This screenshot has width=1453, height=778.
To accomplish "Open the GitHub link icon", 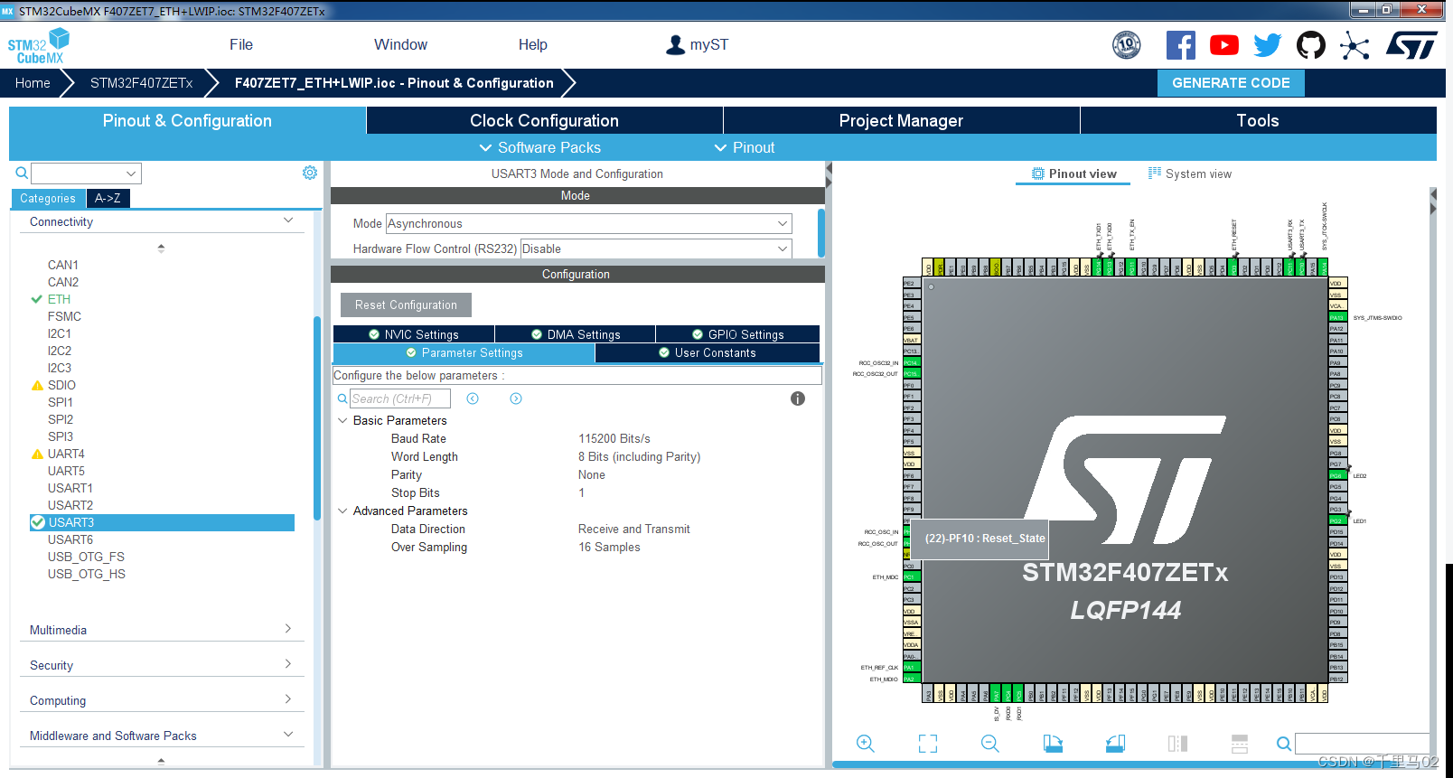I will tap(1311, 45).
